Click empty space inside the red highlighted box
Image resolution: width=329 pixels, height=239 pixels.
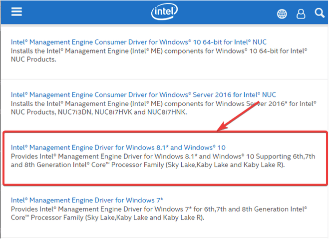tap(165, 177)
